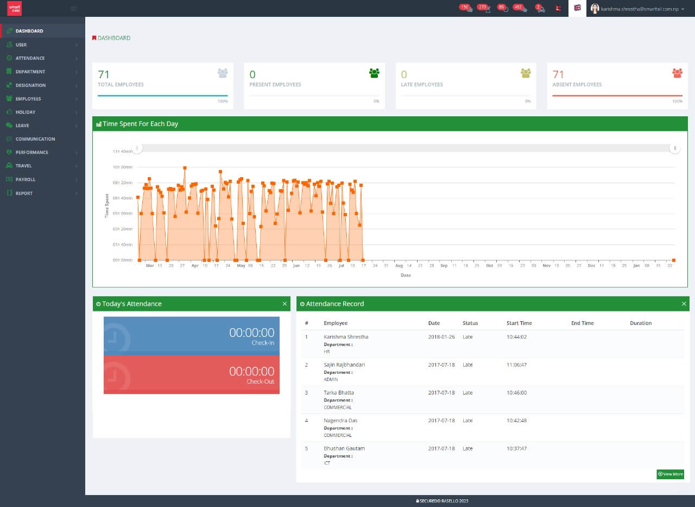Switch language using the Nepal flag
Screen dimensions: 695x507
(x=559, y=8)
